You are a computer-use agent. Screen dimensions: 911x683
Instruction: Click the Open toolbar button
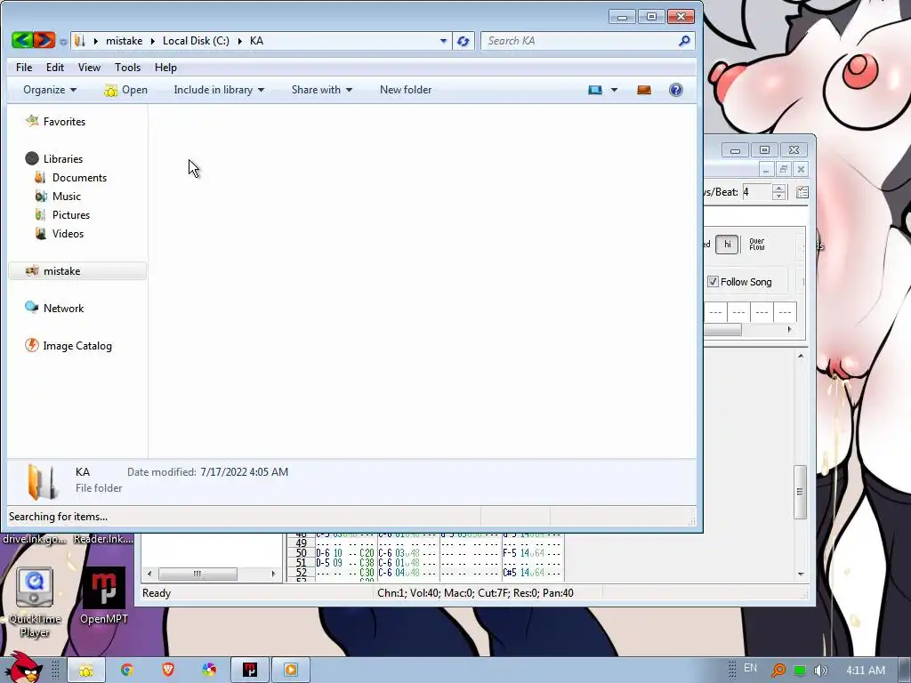(x=125, y=90)
